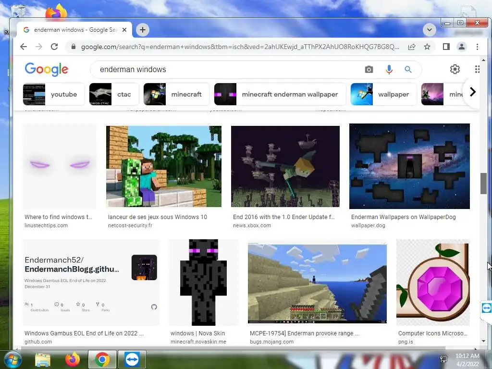Open Google quick settings gear

[x=455, y=69]
